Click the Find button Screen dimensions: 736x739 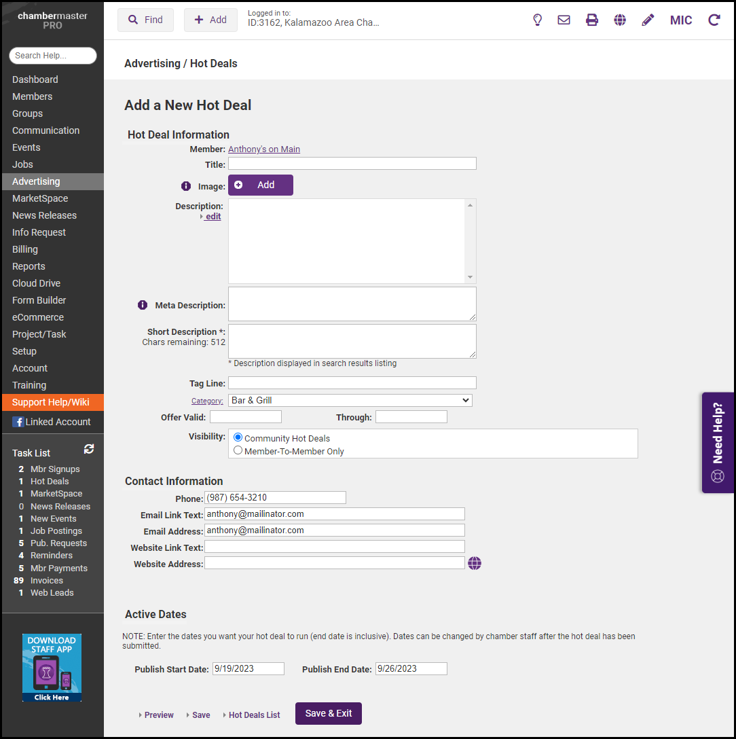[145, 20]
